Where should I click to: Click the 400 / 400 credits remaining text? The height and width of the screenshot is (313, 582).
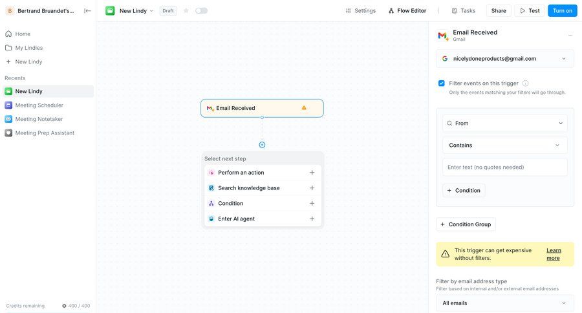79,306
